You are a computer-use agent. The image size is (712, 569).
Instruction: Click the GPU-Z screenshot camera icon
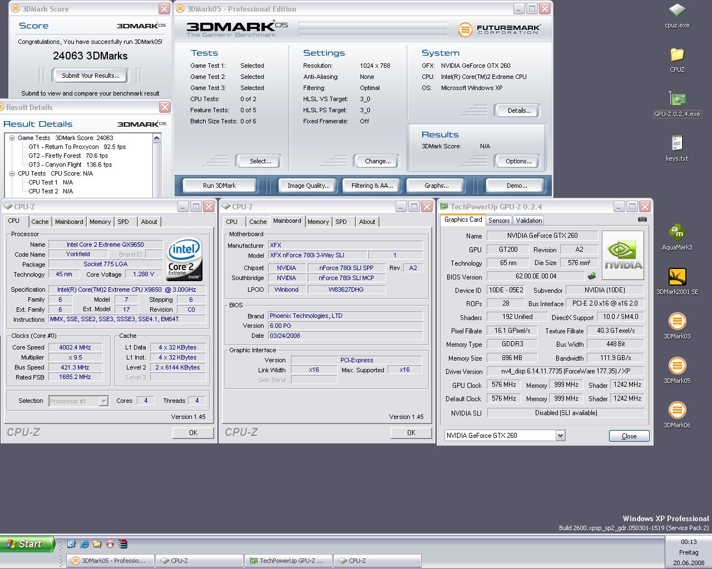pyautogui.click(x=642, y=219)
